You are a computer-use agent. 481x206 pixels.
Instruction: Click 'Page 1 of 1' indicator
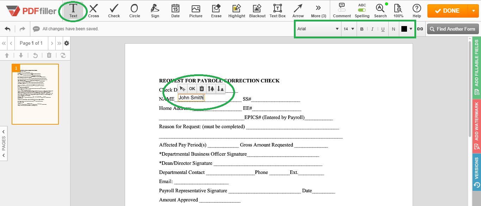click(31, 43)
